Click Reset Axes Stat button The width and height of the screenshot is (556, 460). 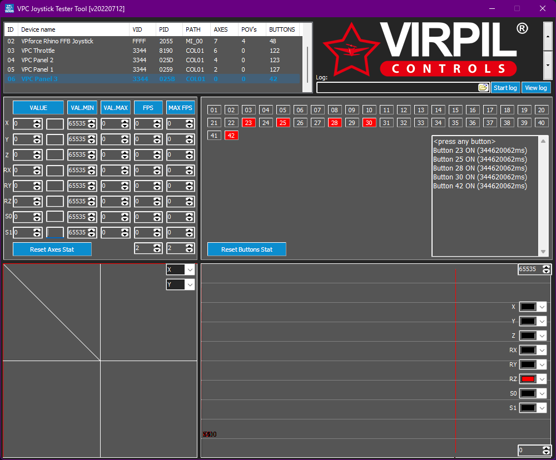pos(52,249)
